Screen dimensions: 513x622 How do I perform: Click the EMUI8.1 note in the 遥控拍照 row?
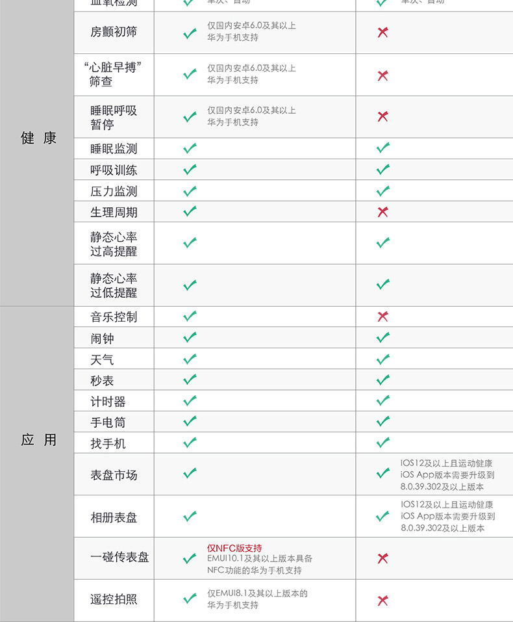tap(257, 599)
